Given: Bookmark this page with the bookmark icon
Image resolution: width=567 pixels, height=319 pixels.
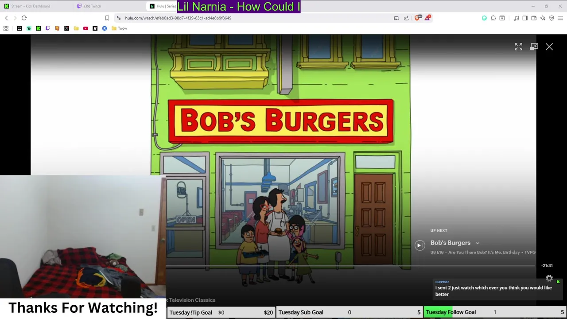Looking at the screenshot, I should pos(107,18).
